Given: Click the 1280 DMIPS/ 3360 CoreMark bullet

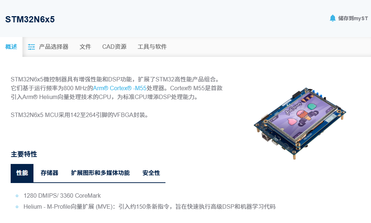Looking at the screenshot, I should tap(62, 195).
